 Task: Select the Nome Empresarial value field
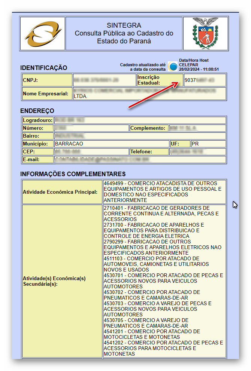[149, 93]
